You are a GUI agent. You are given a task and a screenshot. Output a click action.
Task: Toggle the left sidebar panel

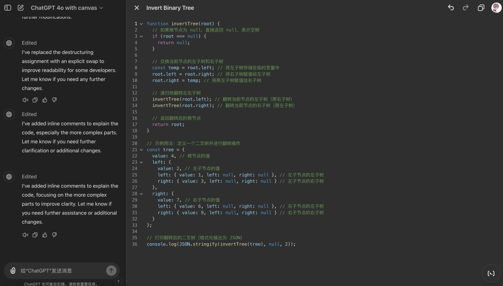pos(8,8)
